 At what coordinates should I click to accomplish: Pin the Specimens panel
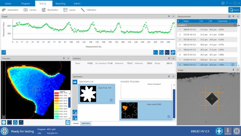click(x=169, y=76)
